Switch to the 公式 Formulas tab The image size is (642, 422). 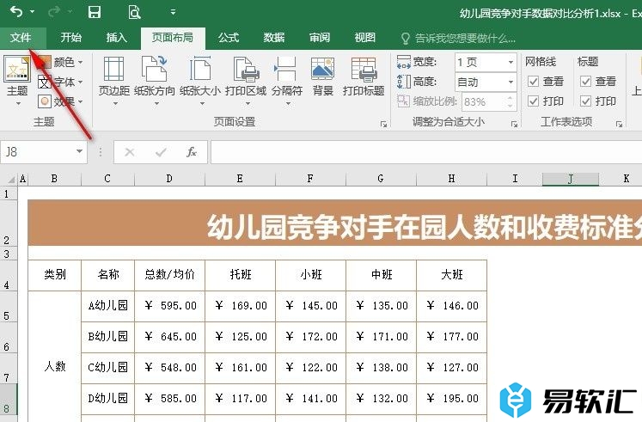(229, 38)
